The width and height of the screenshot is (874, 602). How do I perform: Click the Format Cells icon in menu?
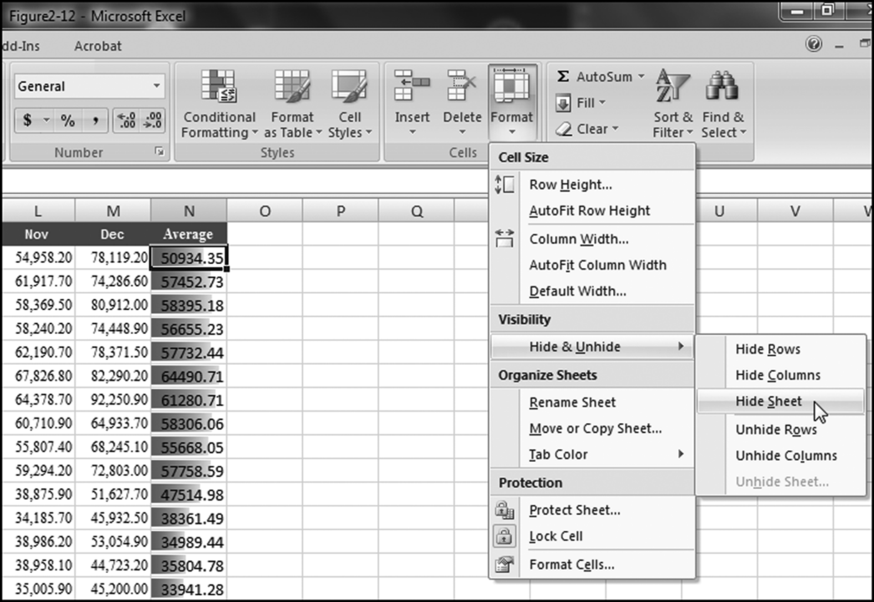point(504,564)
